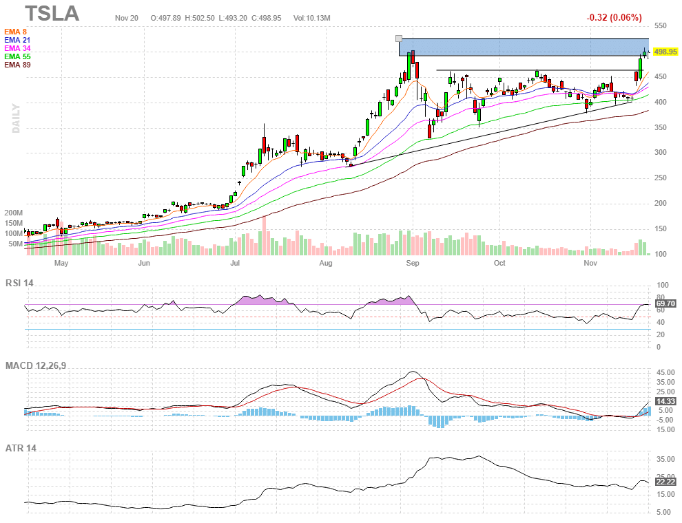Select the EMA 8 legend label
Image resolution: width=682 pixels, height=523 pixels.
[x=15, y=32]
